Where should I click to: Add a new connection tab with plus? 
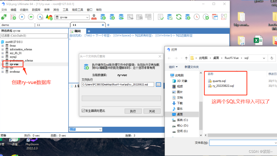coord(108,25)
